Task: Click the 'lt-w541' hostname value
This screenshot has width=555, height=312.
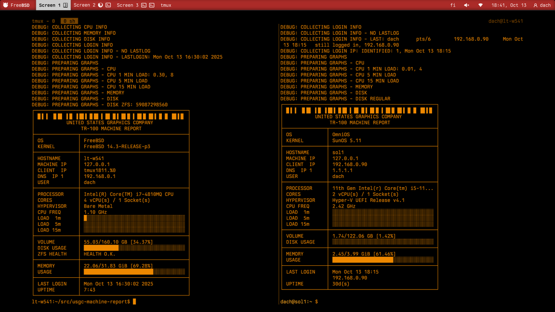Action: coord(94,159)
